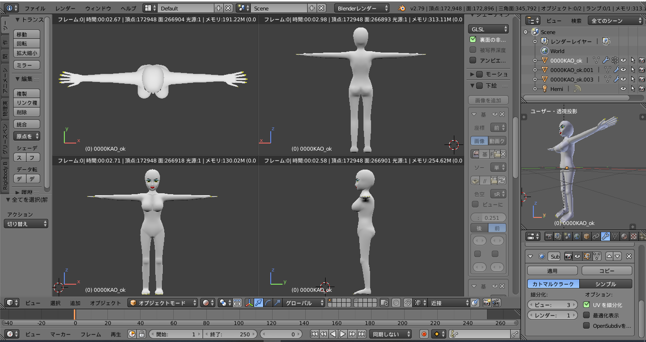Click the 適用 button to apply modifier

coord(552,270)
